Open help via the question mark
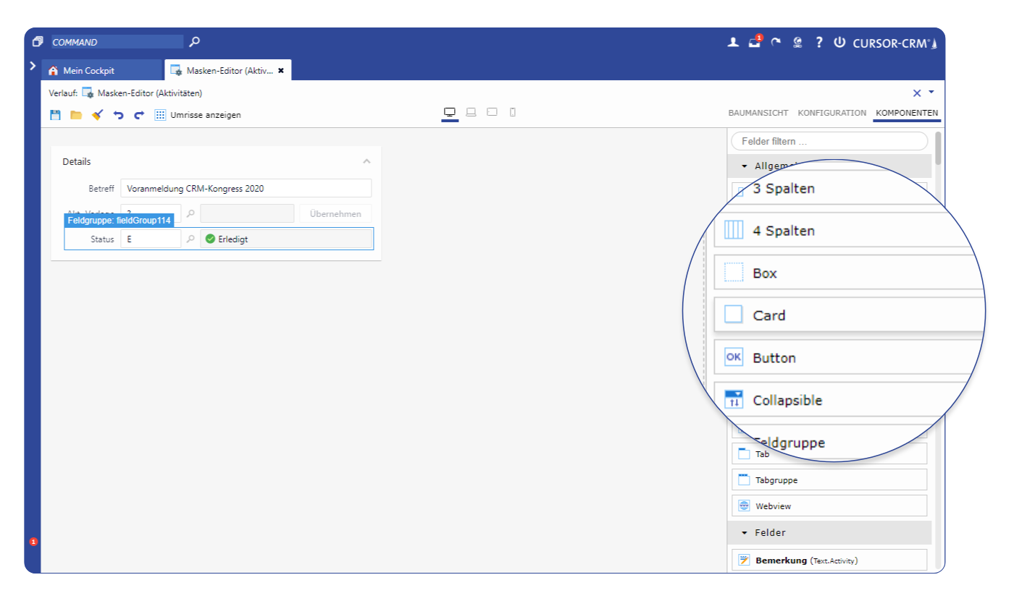The width and height of the screenshot is (1014, 601). coord(819,43)
